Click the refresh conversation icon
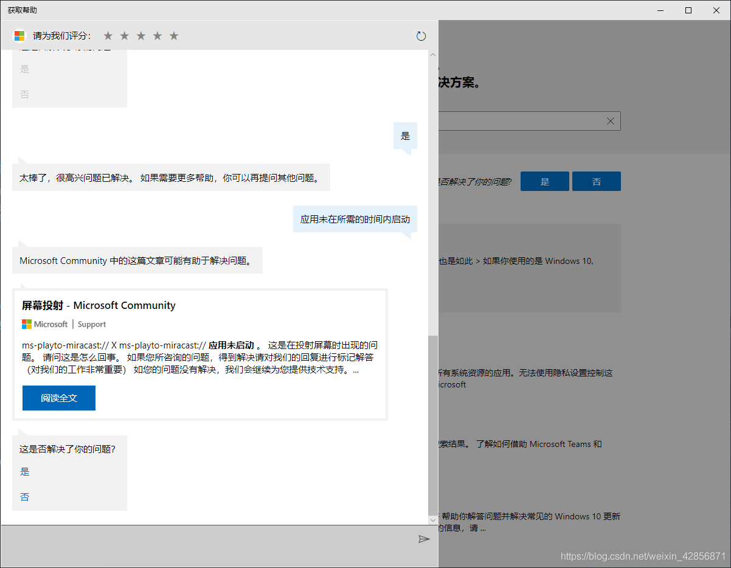The width and height of the screenshot is (731, 568). click(421, 35)
